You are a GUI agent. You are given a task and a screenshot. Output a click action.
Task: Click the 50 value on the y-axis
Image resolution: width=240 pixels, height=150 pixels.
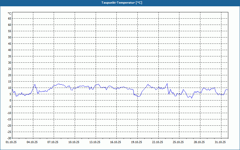[x=10, y=37]
